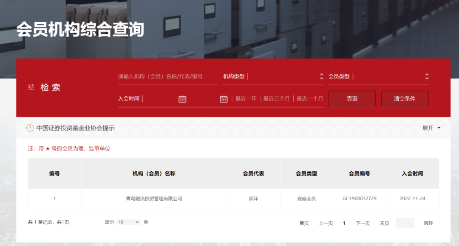
Task: Open the start date calendar icon
Action: point(182,98)
